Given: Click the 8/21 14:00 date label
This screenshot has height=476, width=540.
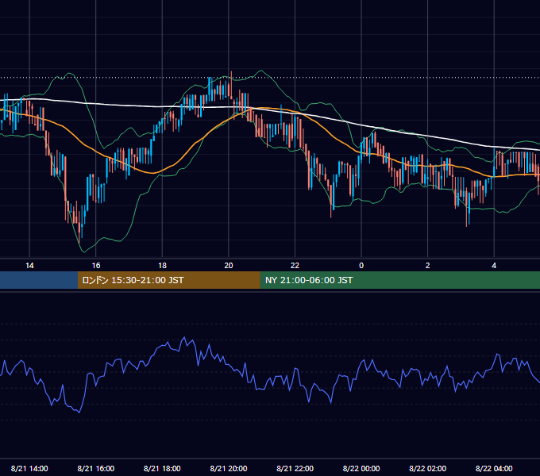Looking at the screenshot, I should coord(29,468).
